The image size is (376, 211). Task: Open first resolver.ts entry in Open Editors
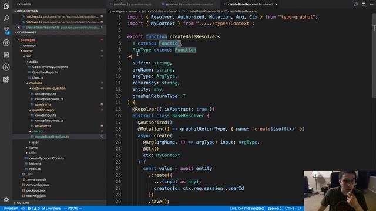59,16
